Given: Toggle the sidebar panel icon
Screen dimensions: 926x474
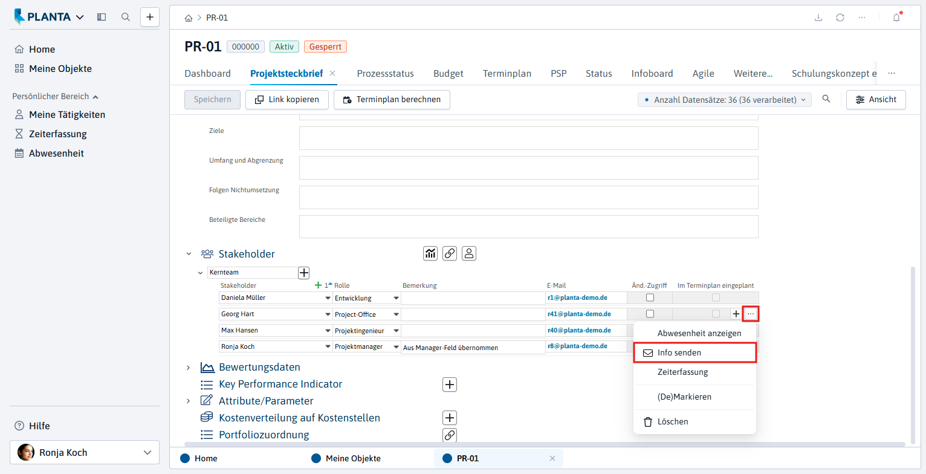Looking at the screenshot, I should (102, 17).
